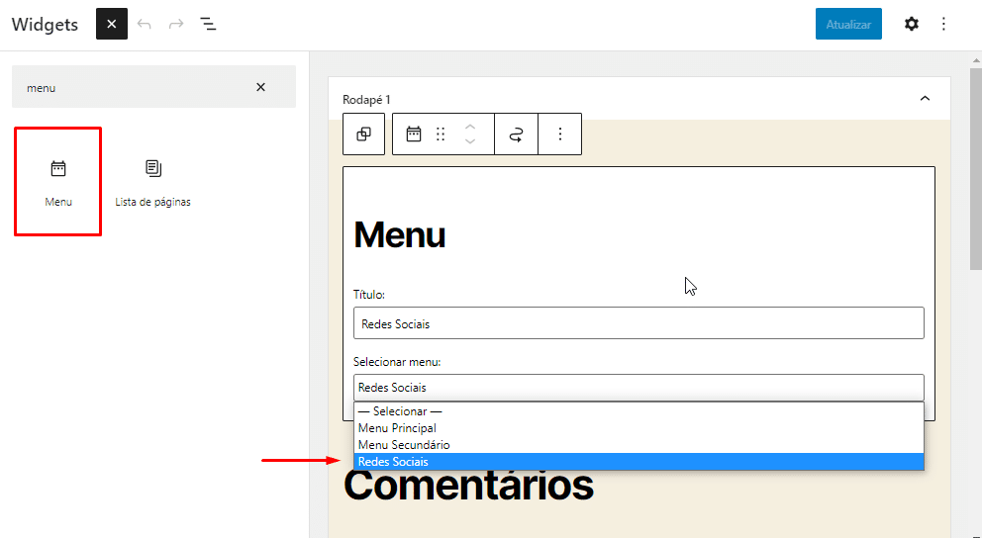
Task: Select Redes Sociais in dropdown
Action: point(393,462)
